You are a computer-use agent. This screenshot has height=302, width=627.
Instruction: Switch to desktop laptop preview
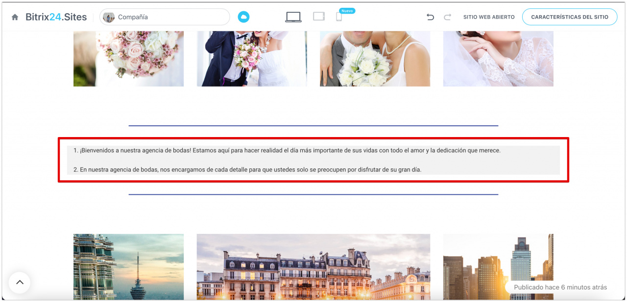click(x=293, y=17)
